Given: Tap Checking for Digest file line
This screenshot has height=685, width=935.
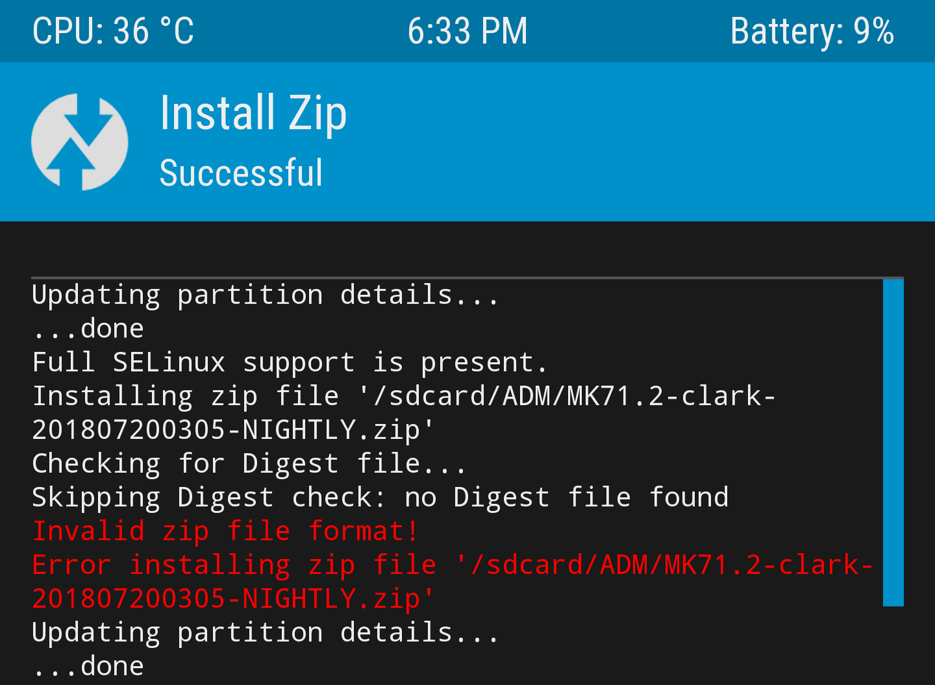Looking at the screenshot, I should pyautogui.click(x=249, y=464).
